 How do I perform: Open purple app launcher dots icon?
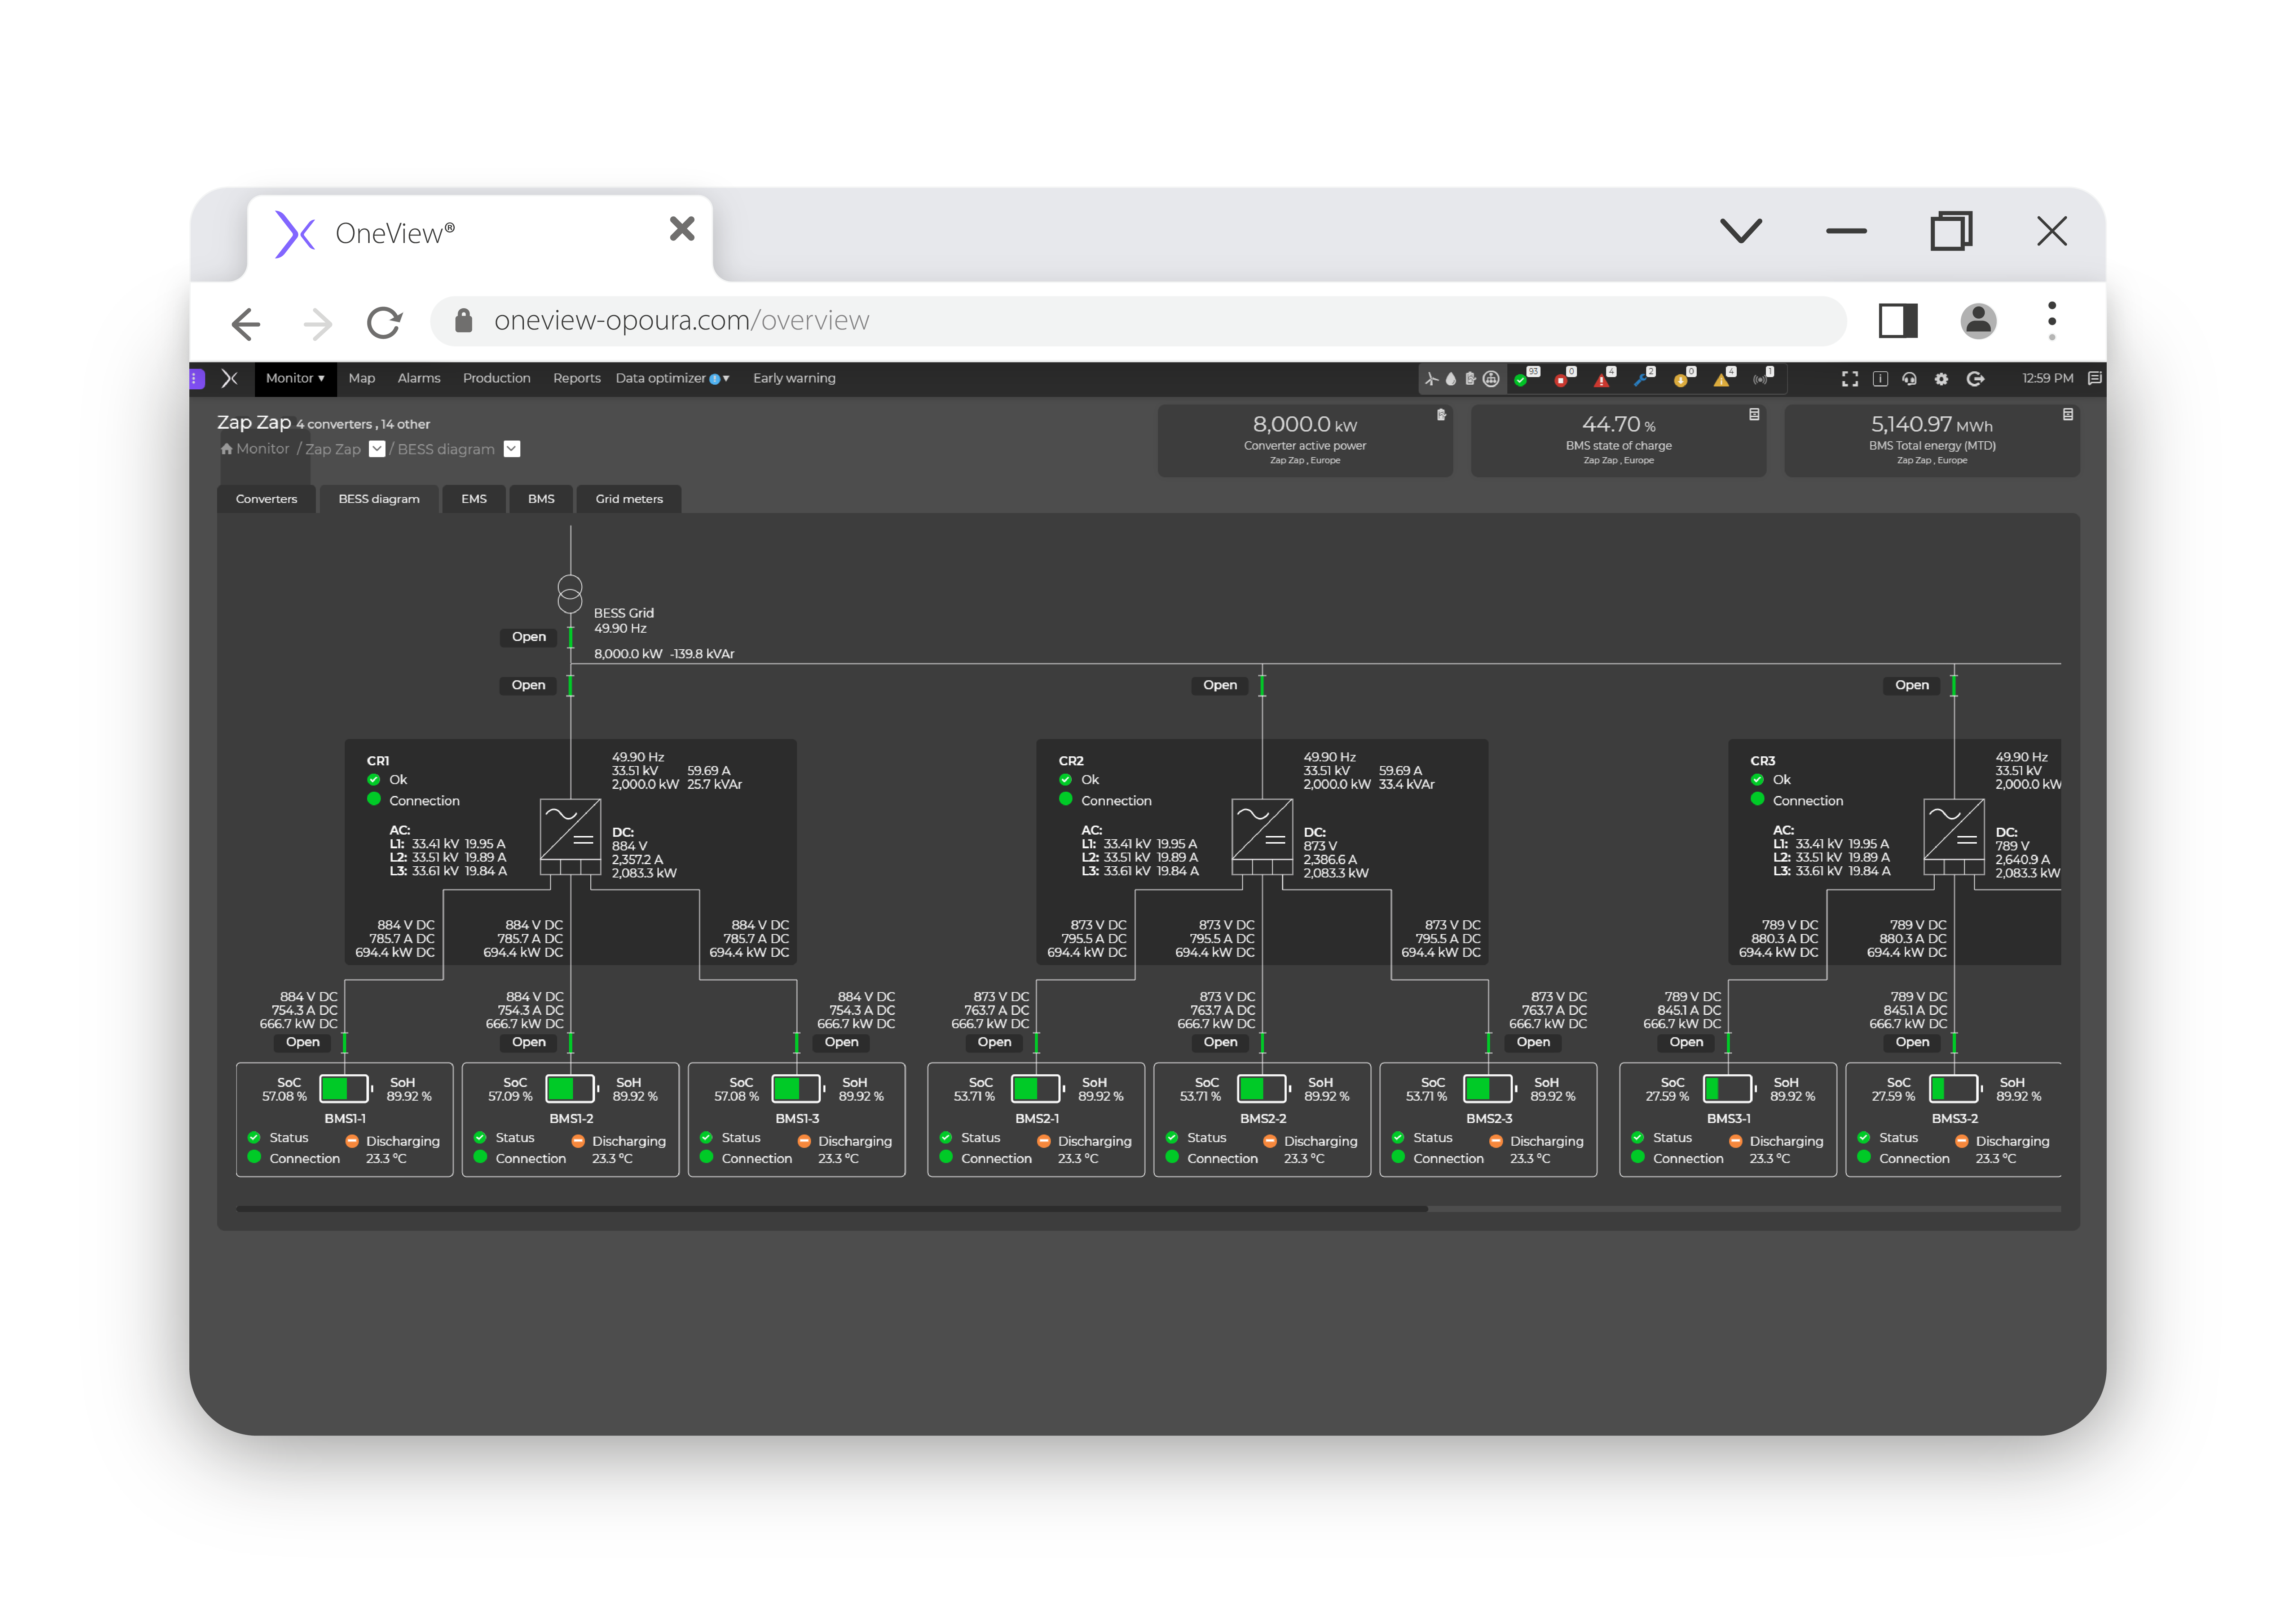pos(196,378)
